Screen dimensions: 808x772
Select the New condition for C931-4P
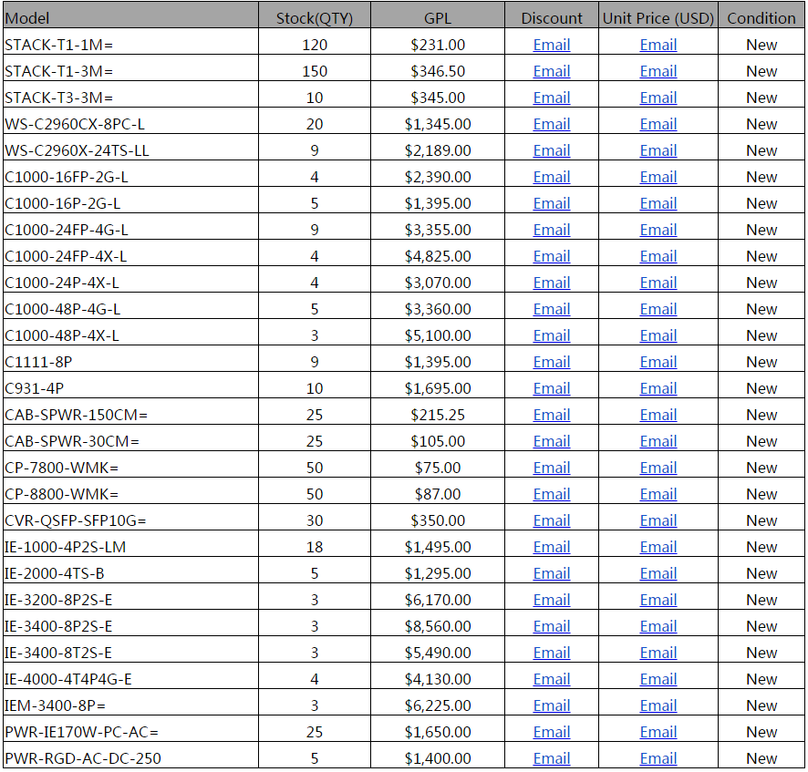(x=761, y=388)
